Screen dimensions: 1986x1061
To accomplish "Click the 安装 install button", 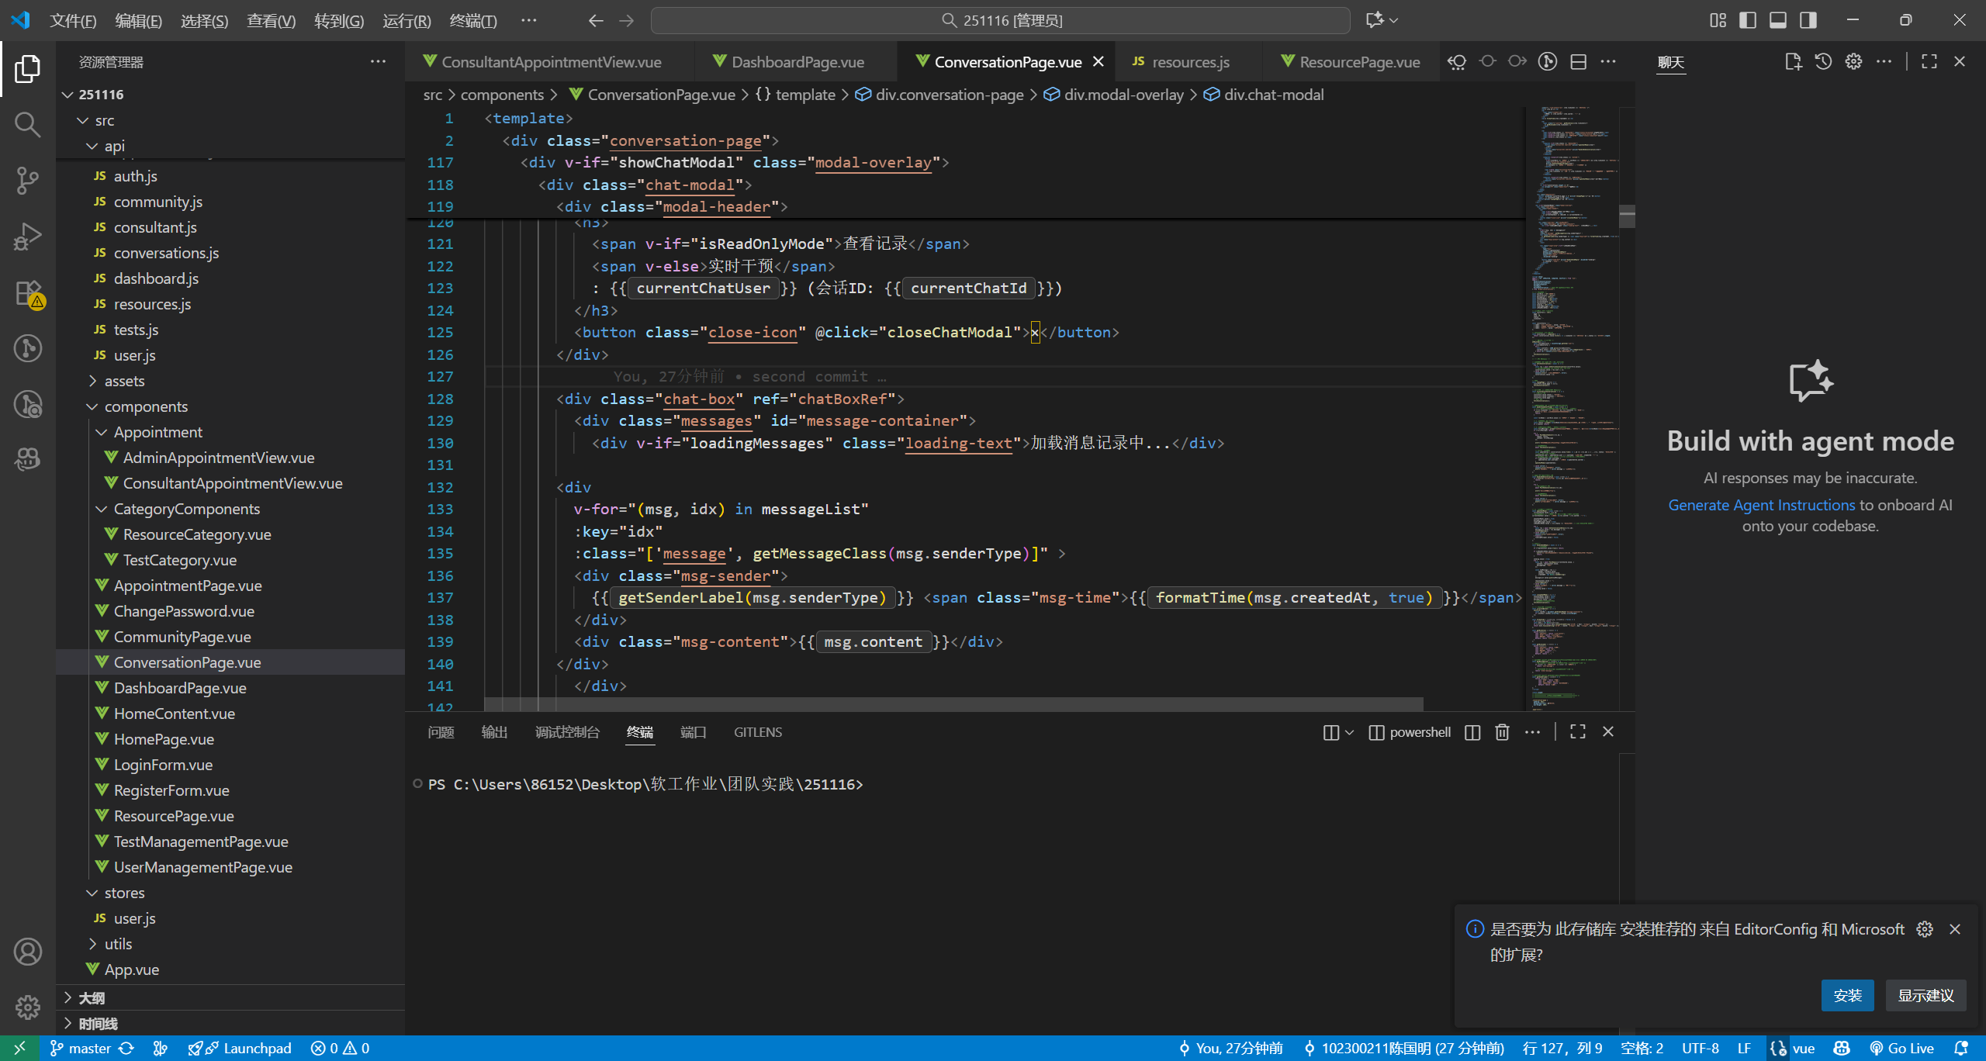I will [1847, 995].
